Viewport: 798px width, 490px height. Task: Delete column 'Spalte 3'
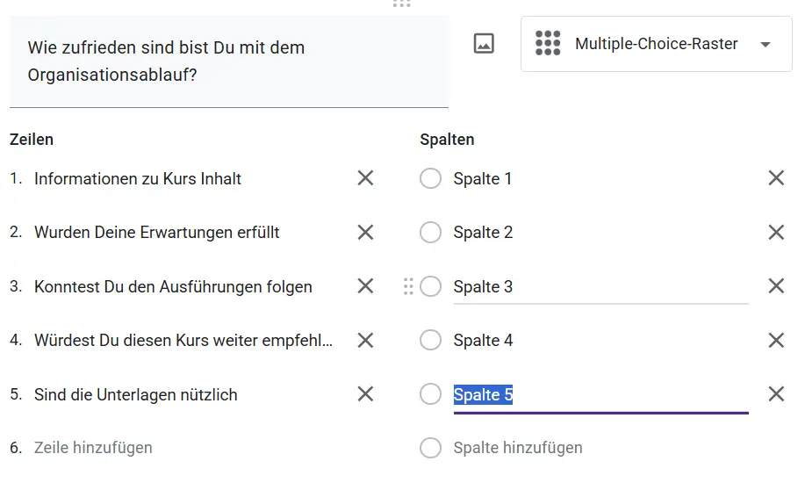(x=776, y=286)
